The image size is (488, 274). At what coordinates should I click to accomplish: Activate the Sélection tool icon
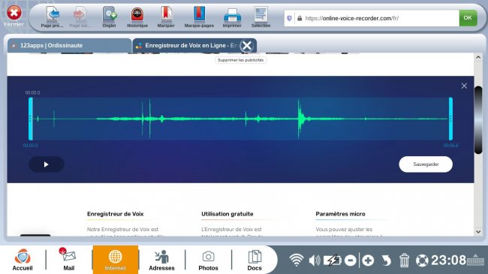click(261, 17)
